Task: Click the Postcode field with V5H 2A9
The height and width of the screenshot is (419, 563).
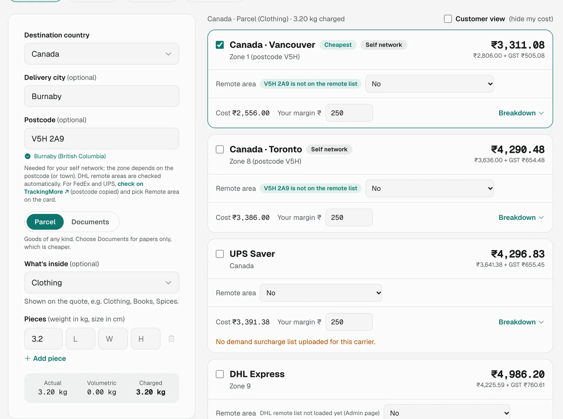Action: pos(102,138)
